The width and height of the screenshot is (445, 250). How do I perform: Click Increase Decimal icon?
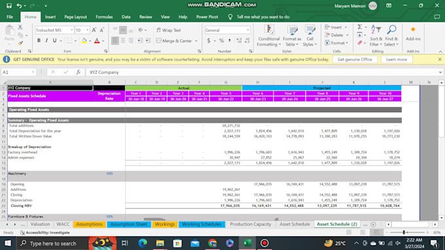239,40
